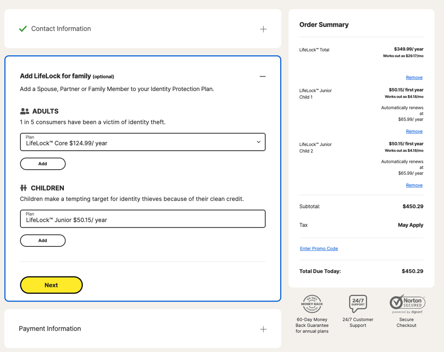This screenshot has height=352, width=444.
Task: Remove LifeLock Junior Child 1
Action: [414, 132]
